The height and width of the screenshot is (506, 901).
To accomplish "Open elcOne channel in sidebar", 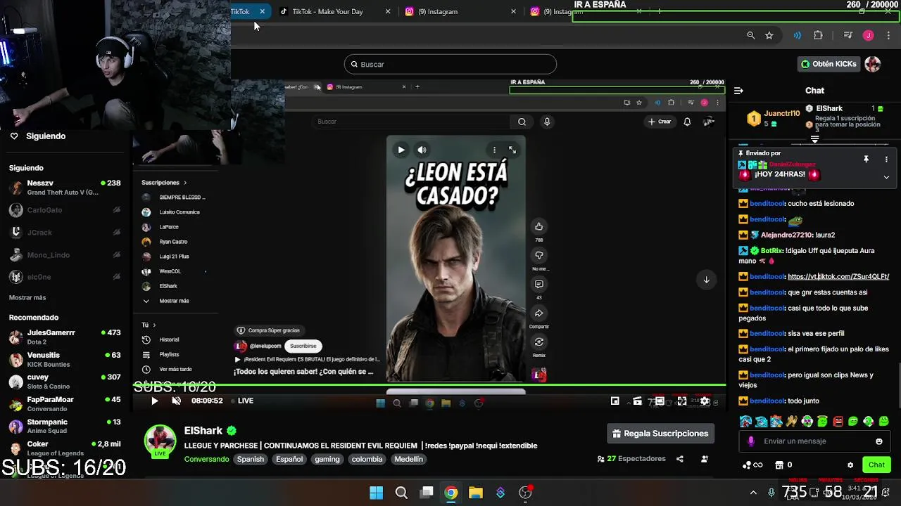I will click(x=65, y=277).
